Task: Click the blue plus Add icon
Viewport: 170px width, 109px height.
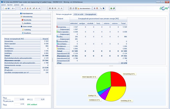Action: (22, 8)
